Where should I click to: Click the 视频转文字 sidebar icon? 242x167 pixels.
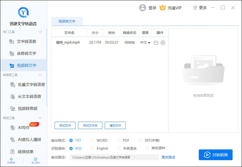click(12, 65)
